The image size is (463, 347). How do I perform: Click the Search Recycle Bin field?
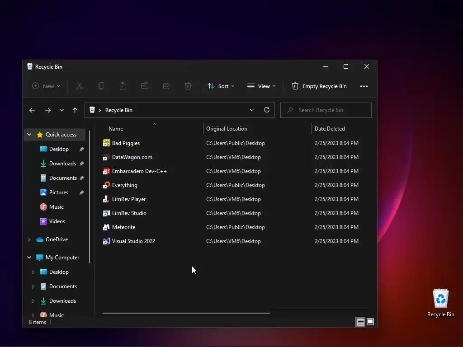tap(326, 110)
